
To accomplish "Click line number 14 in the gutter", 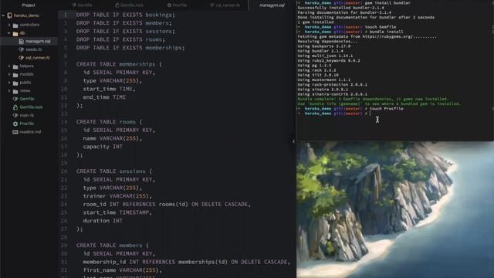I will point(64,122).
